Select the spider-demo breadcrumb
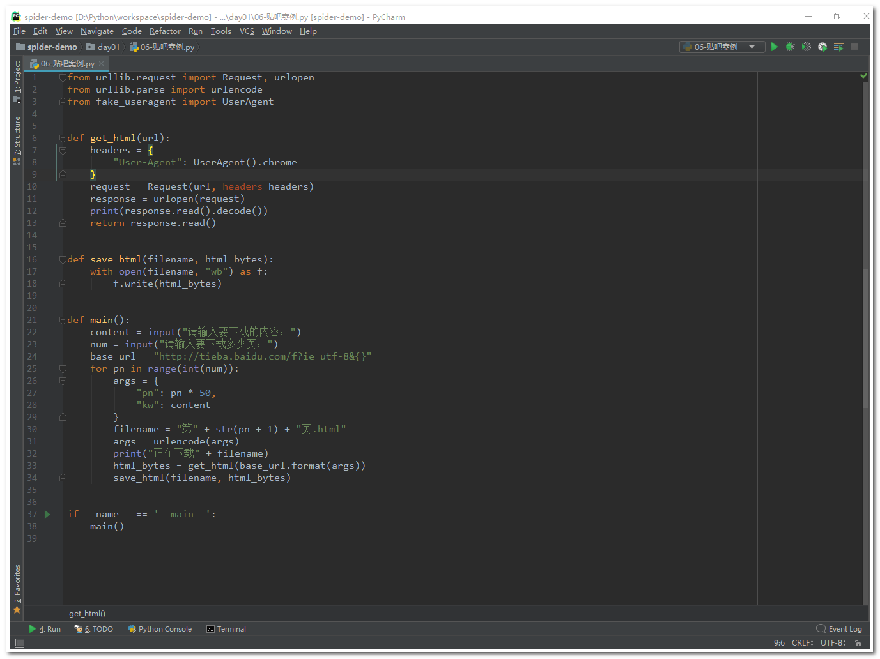This screenshot has width=880, height=659. [x=47, y=47]
